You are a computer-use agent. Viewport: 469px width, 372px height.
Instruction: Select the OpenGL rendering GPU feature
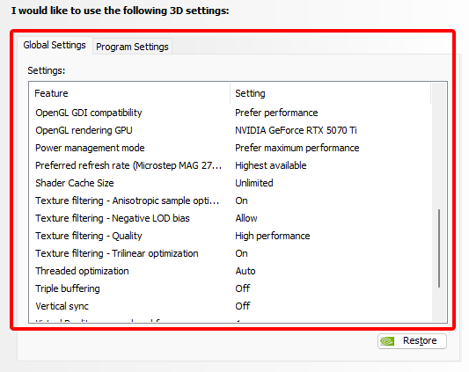click(84, 130)
